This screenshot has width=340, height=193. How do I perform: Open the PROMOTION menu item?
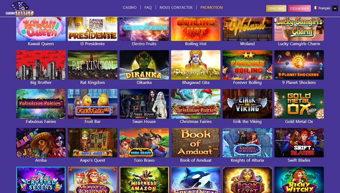[x=211, y=7]
